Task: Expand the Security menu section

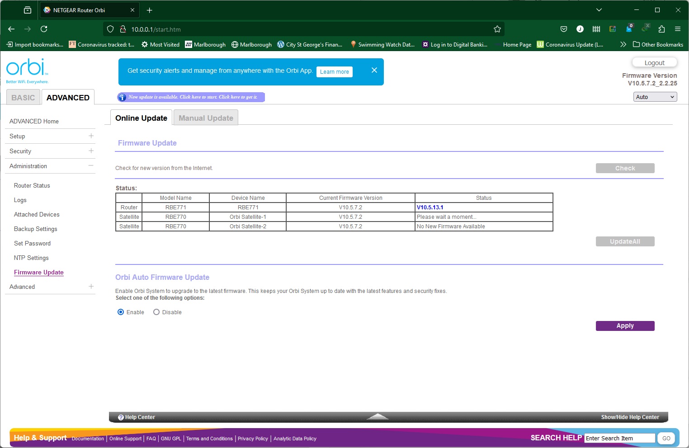Action: [91, 151]
